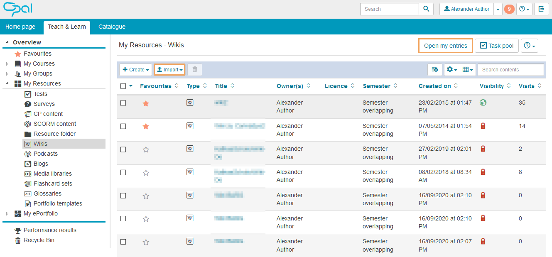Click the logout icon at top right
The height and width of the screenshot is (257, 552).
coord(542,9)
